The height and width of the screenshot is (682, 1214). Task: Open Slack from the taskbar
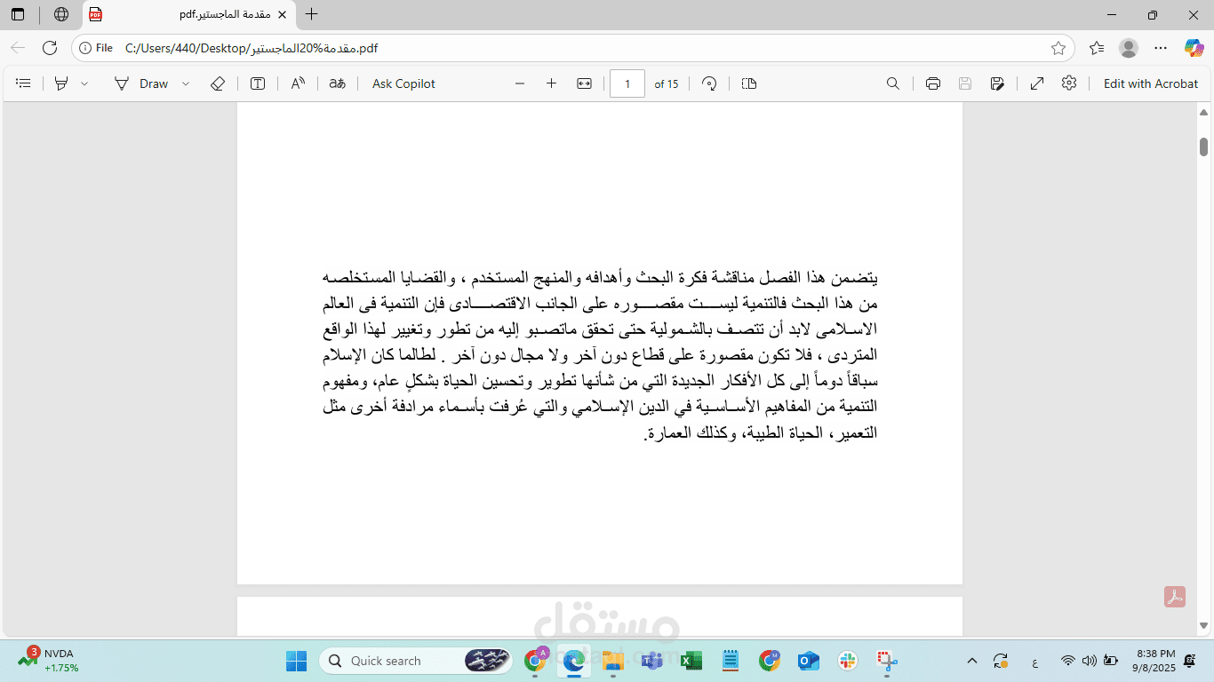click(x=847, y=661)
